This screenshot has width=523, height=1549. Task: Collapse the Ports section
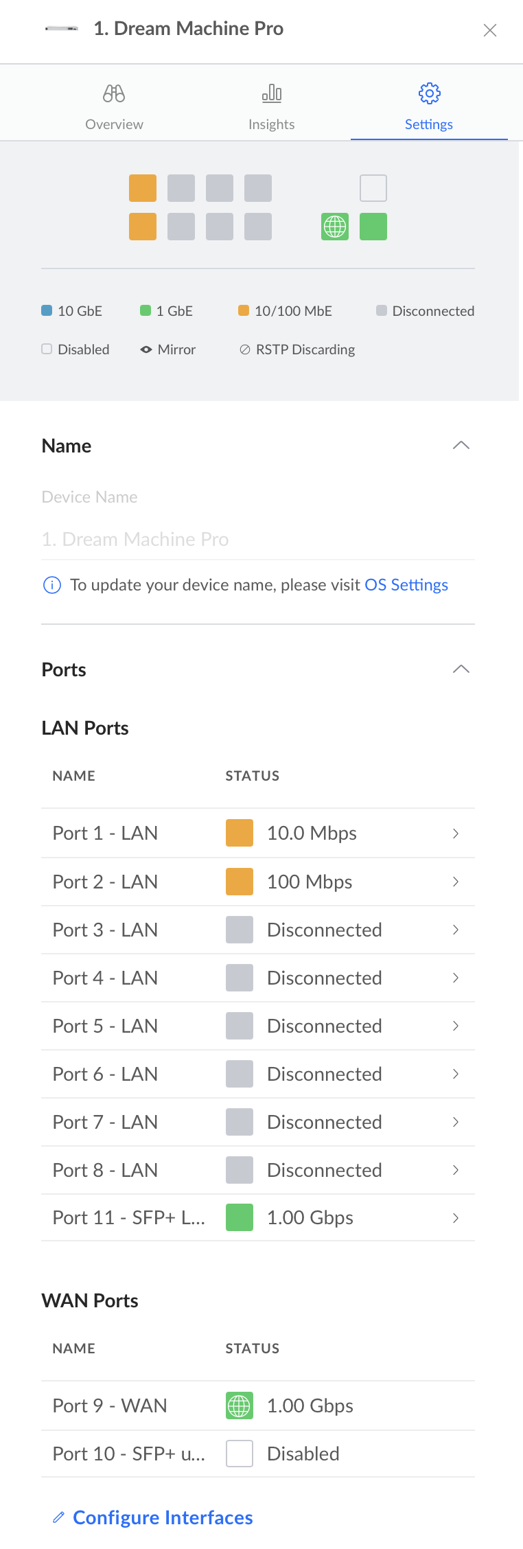click(x=461, y=669)
